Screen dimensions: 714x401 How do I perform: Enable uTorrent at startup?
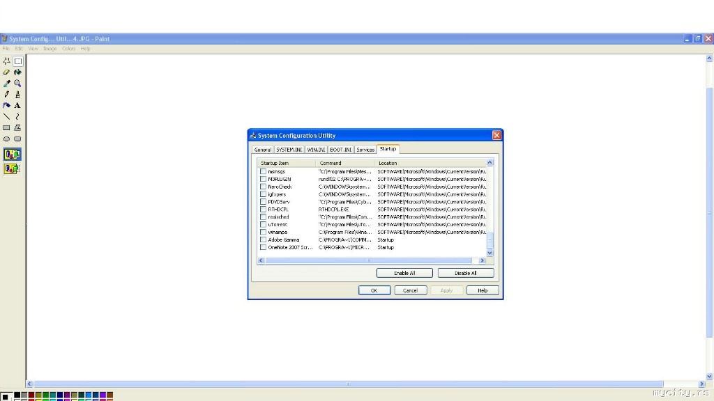coord(263,225)
